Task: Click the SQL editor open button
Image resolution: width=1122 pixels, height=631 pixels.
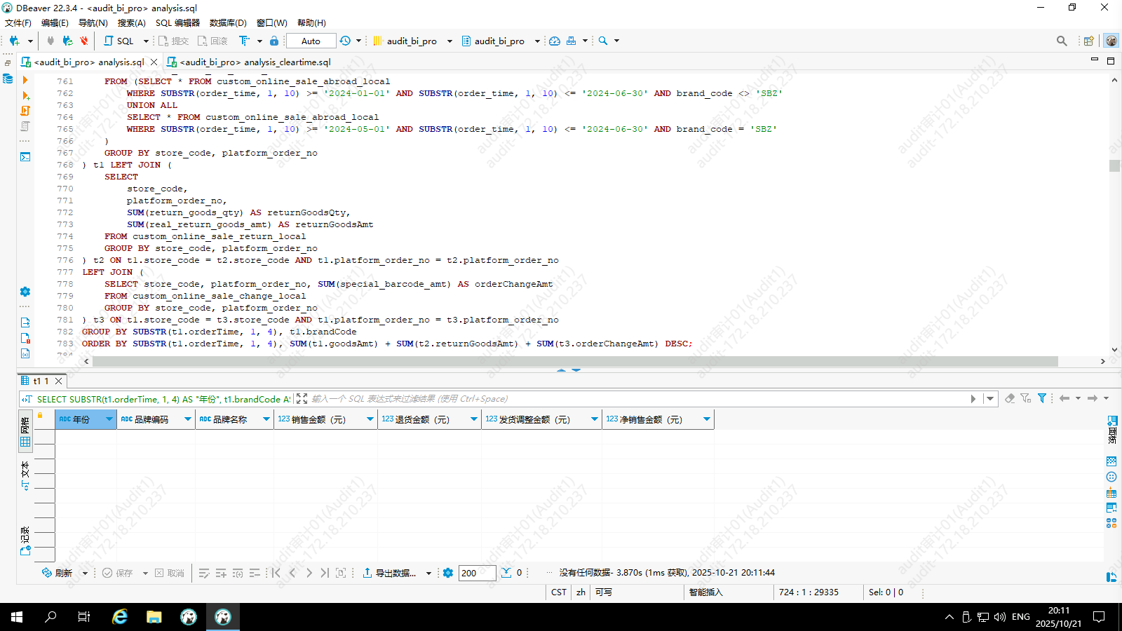Action: 119,41
